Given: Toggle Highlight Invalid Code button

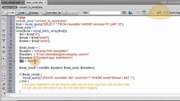Looking at the screenshot, I should coord(4,63).
